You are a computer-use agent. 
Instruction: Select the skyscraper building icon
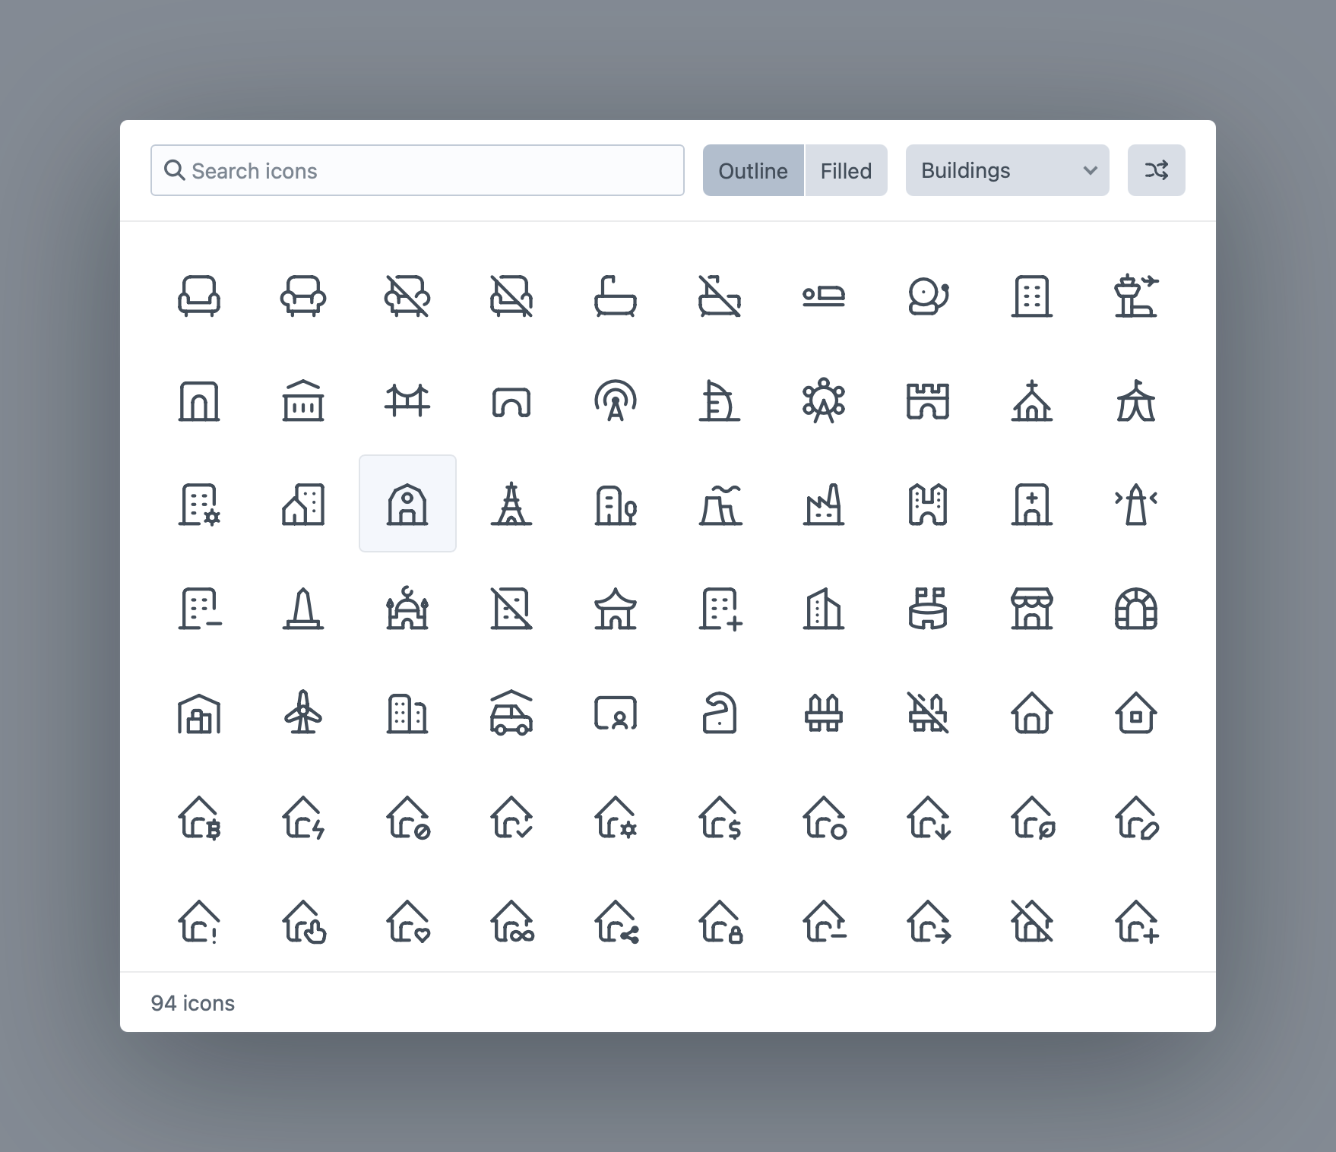(824, 608)
